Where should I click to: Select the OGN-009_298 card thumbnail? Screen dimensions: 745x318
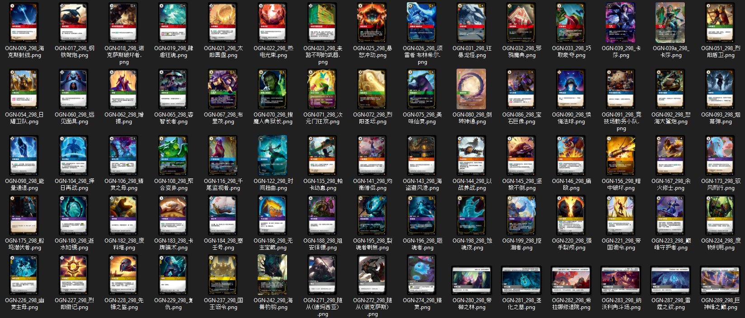click(24, 23)
